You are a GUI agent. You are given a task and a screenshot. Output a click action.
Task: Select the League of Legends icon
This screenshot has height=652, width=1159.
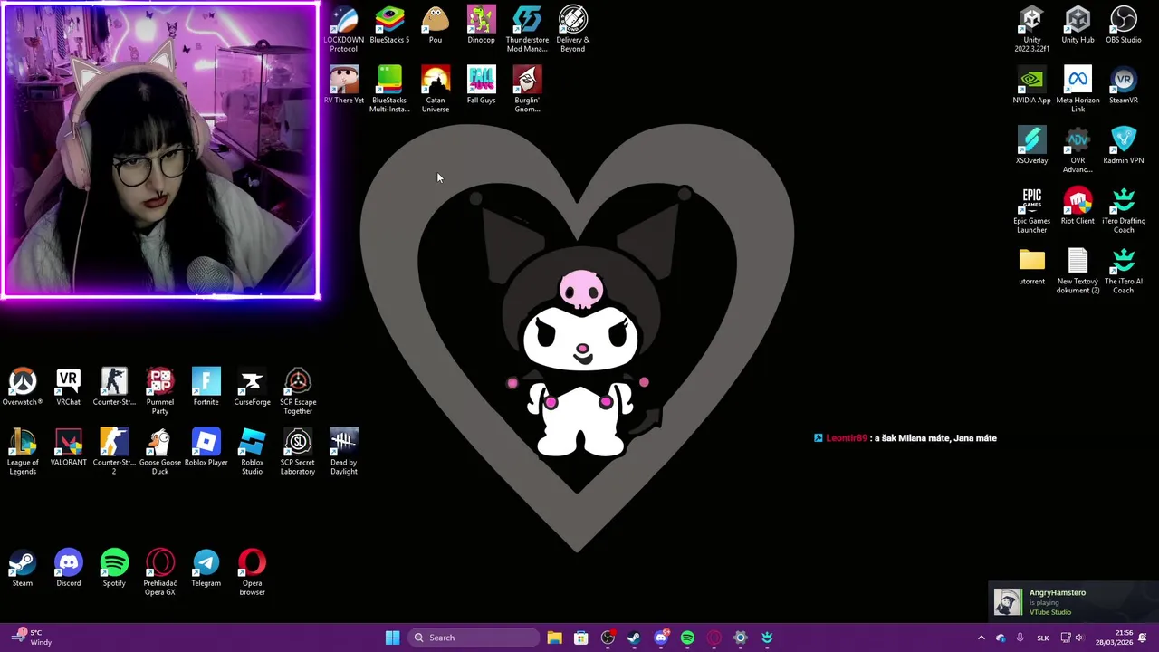click(23, 452)
